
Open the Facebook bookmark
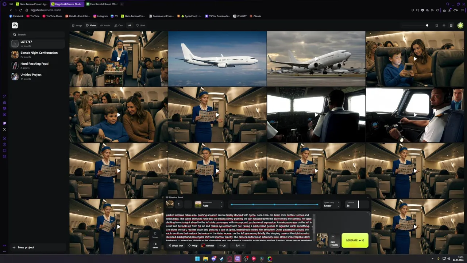click(16, 16)
